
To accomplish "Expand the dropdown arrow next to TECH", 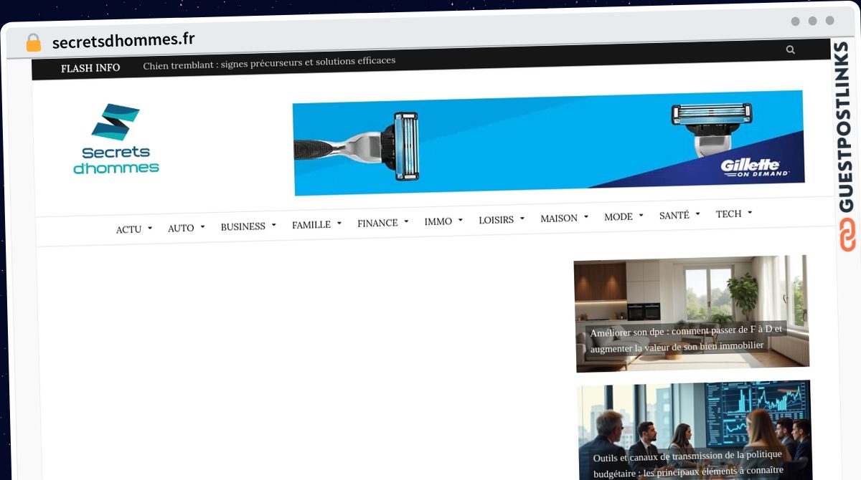I will [750, 212].
